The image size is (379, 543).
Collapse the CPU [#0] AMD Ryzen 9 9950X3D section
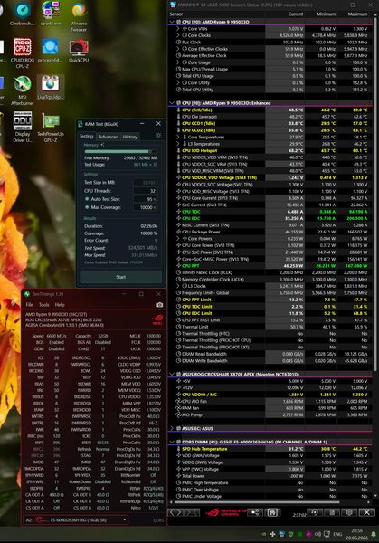point(172,22)
